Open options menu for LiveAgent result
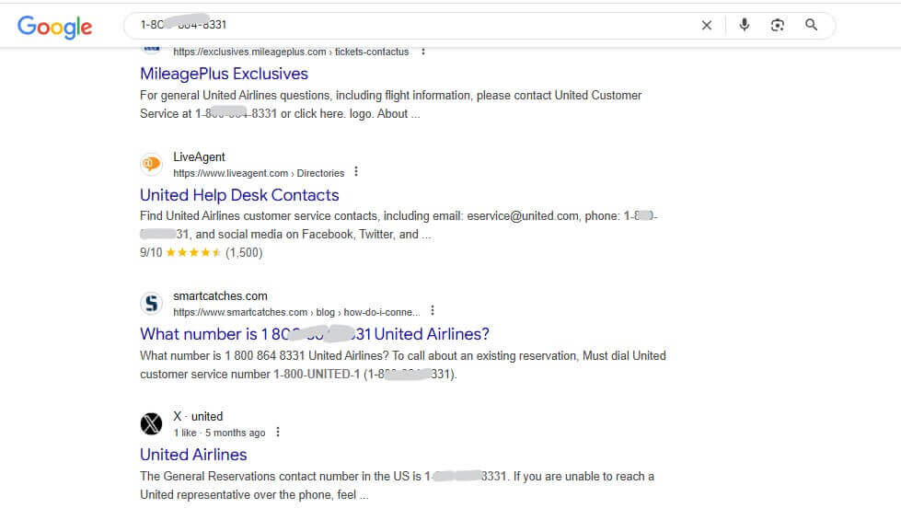Viewport: 901px width, 520px height. 356,171
